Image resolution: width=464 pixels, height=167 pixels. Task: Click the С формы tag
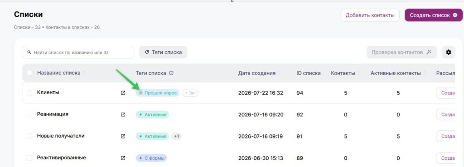151,158
